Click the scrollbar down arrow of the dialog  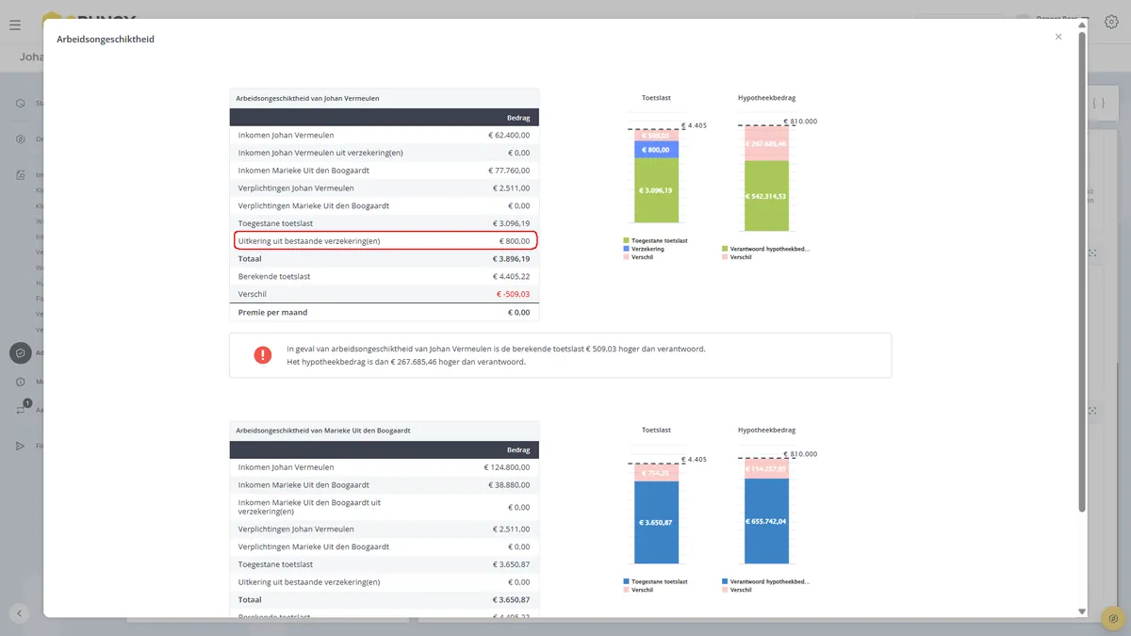tap(1082, 612)
